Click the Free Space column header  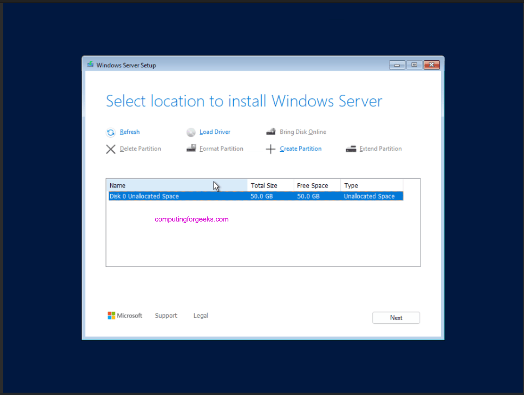[x=312, y=185]
